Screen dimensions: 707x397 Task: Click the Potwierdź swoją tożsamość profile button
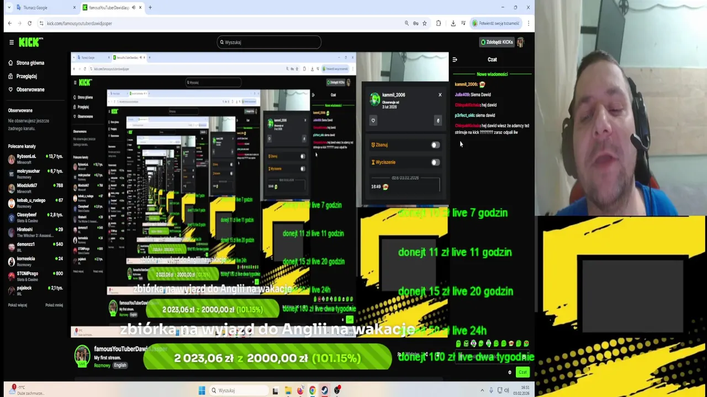495,23
